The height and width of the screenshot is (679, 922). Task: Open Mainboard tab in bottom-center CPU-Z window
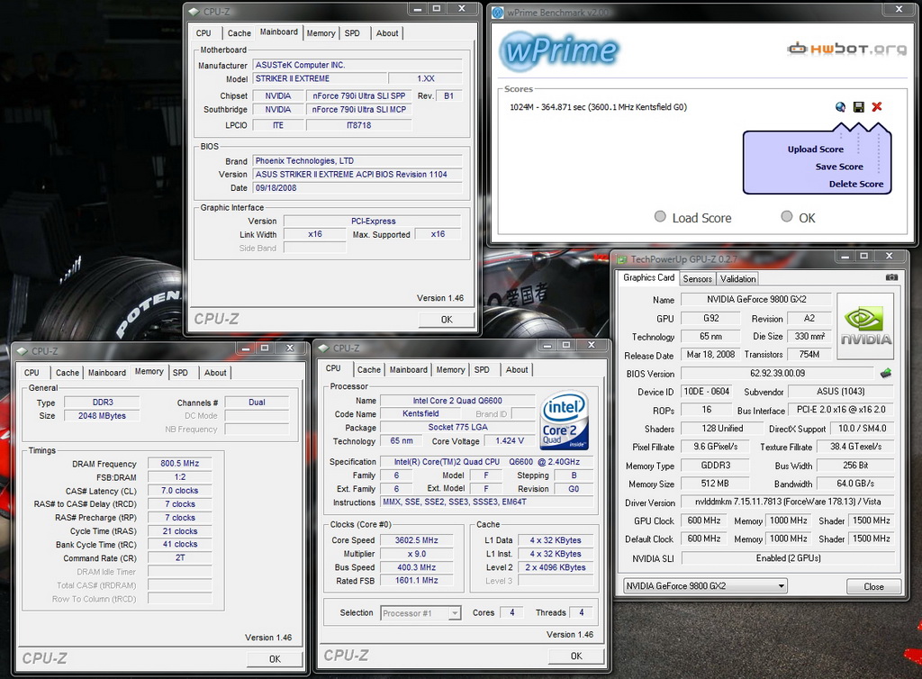coord(408,370)
